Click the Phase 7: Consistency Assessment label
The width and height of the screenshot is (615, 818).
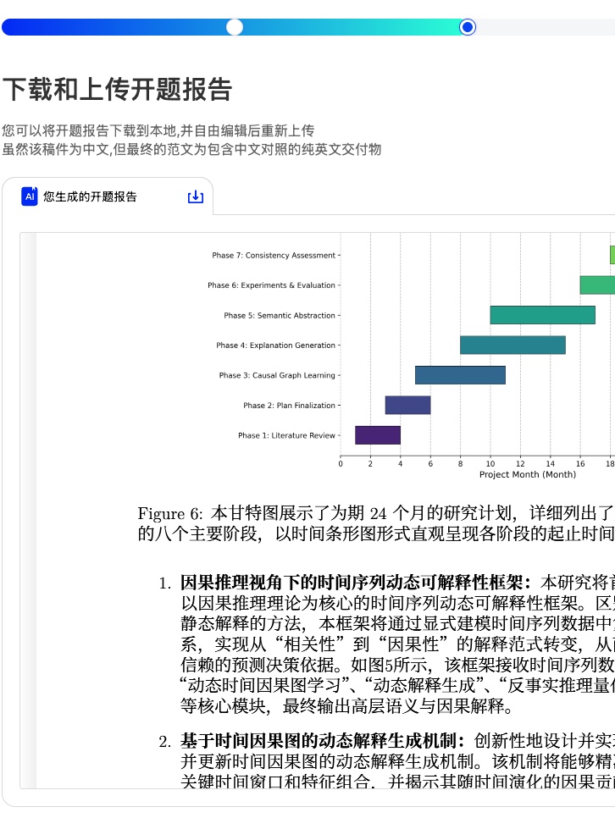tap(274, 255)
